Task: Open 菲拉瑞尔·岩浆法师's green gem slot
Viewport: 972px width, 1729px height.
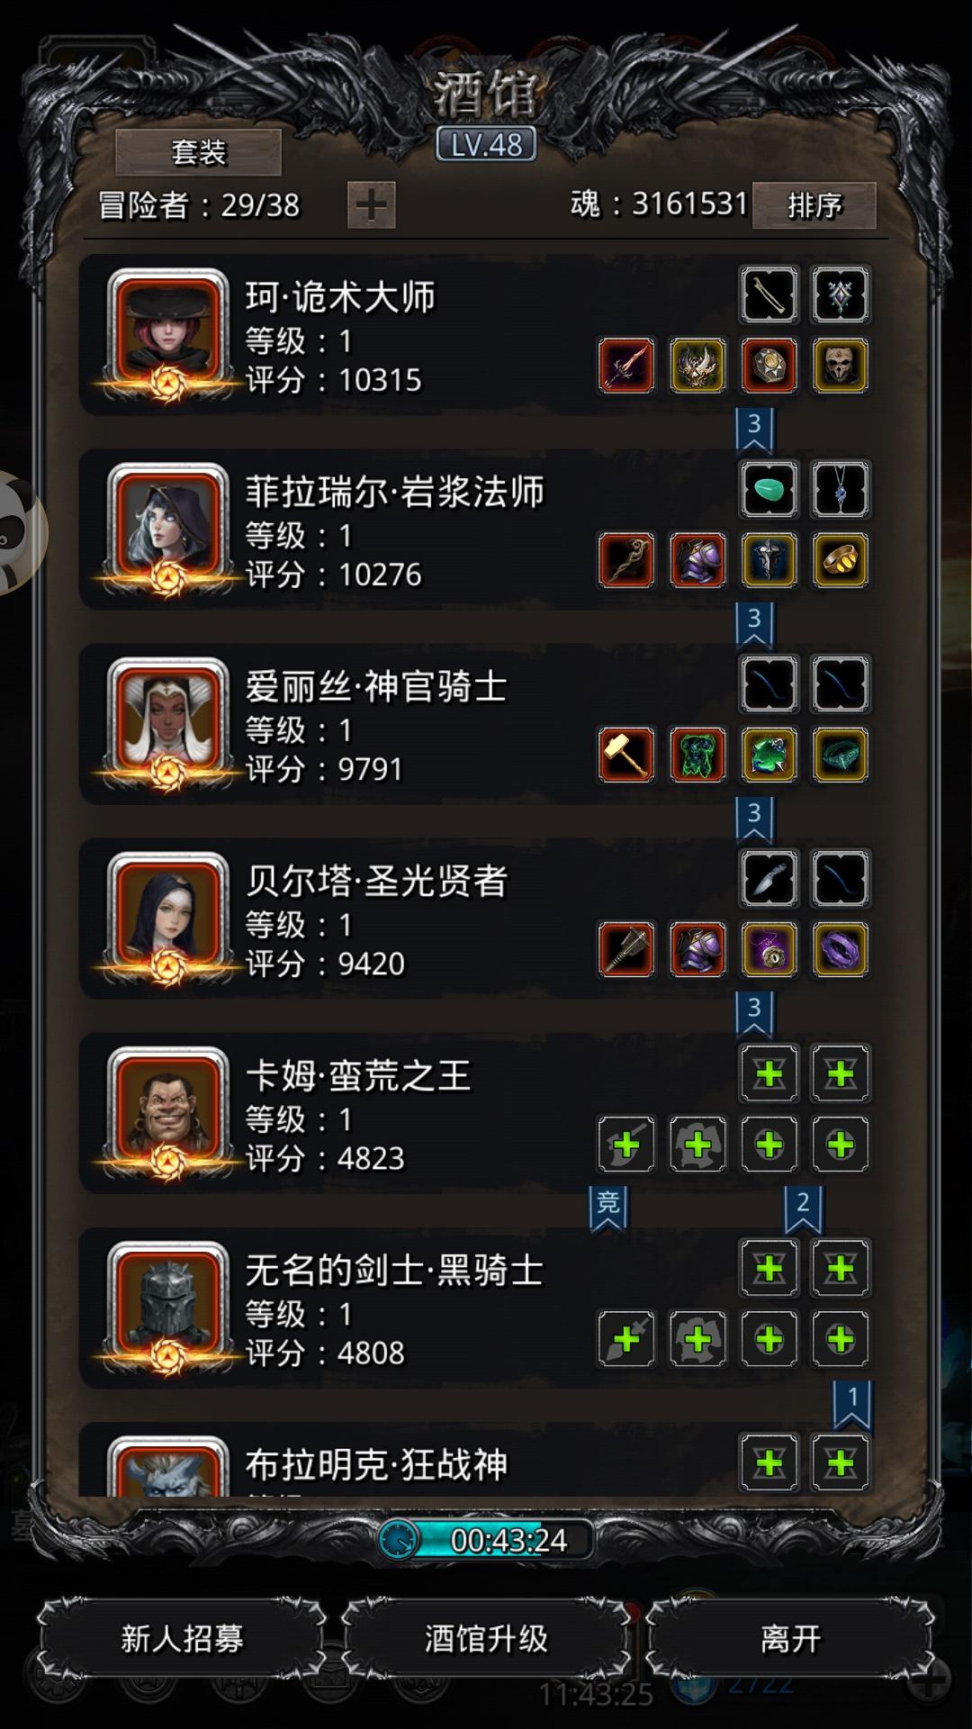Action: pos(769,489)
